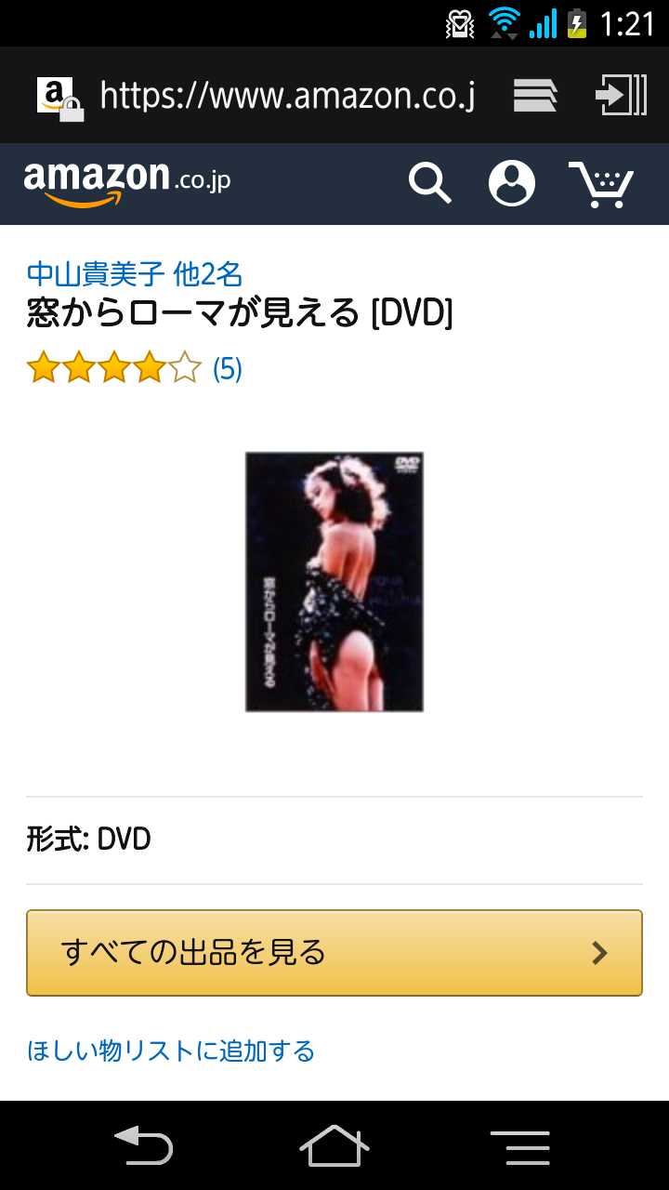This screenshot has height=1190, width=669.
Task: Open the browser tabs stack icon
Action: (535, 95)
